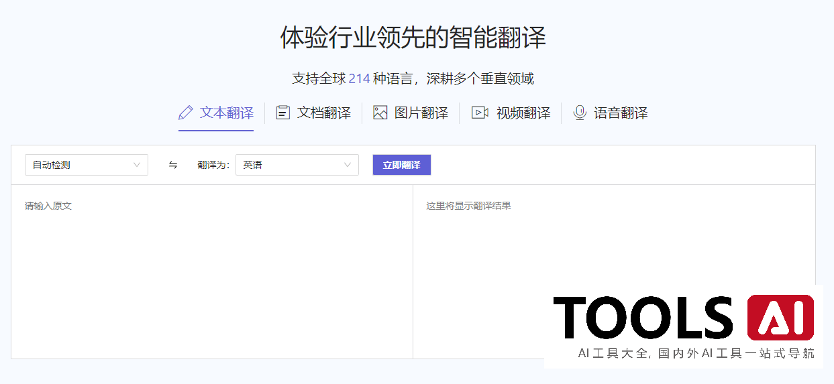
Task: Select the 图片翻译 tab
Action: pyautogui.click(x=411, y=113)
